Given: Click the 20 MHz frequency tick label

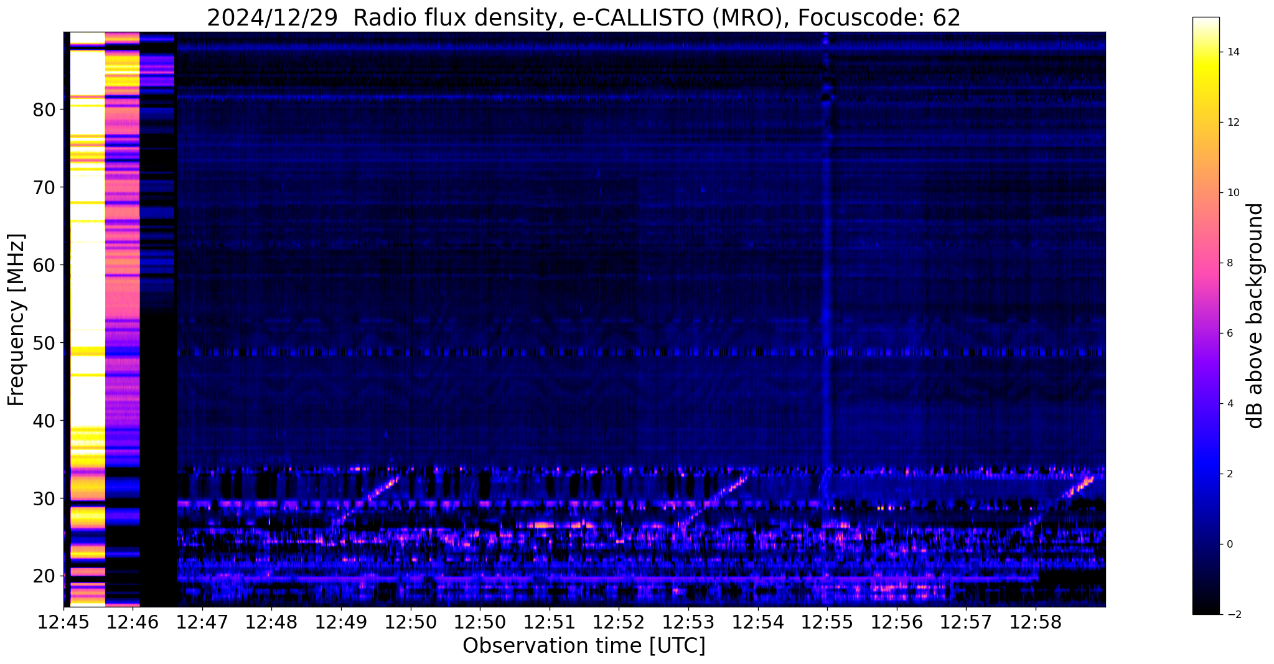Looking at the screenshot, I should point(44,576).
